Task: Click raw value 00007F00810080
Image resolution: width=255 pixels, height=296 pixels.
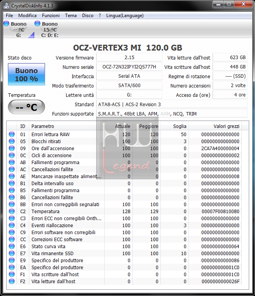Action: pos(220,212)
